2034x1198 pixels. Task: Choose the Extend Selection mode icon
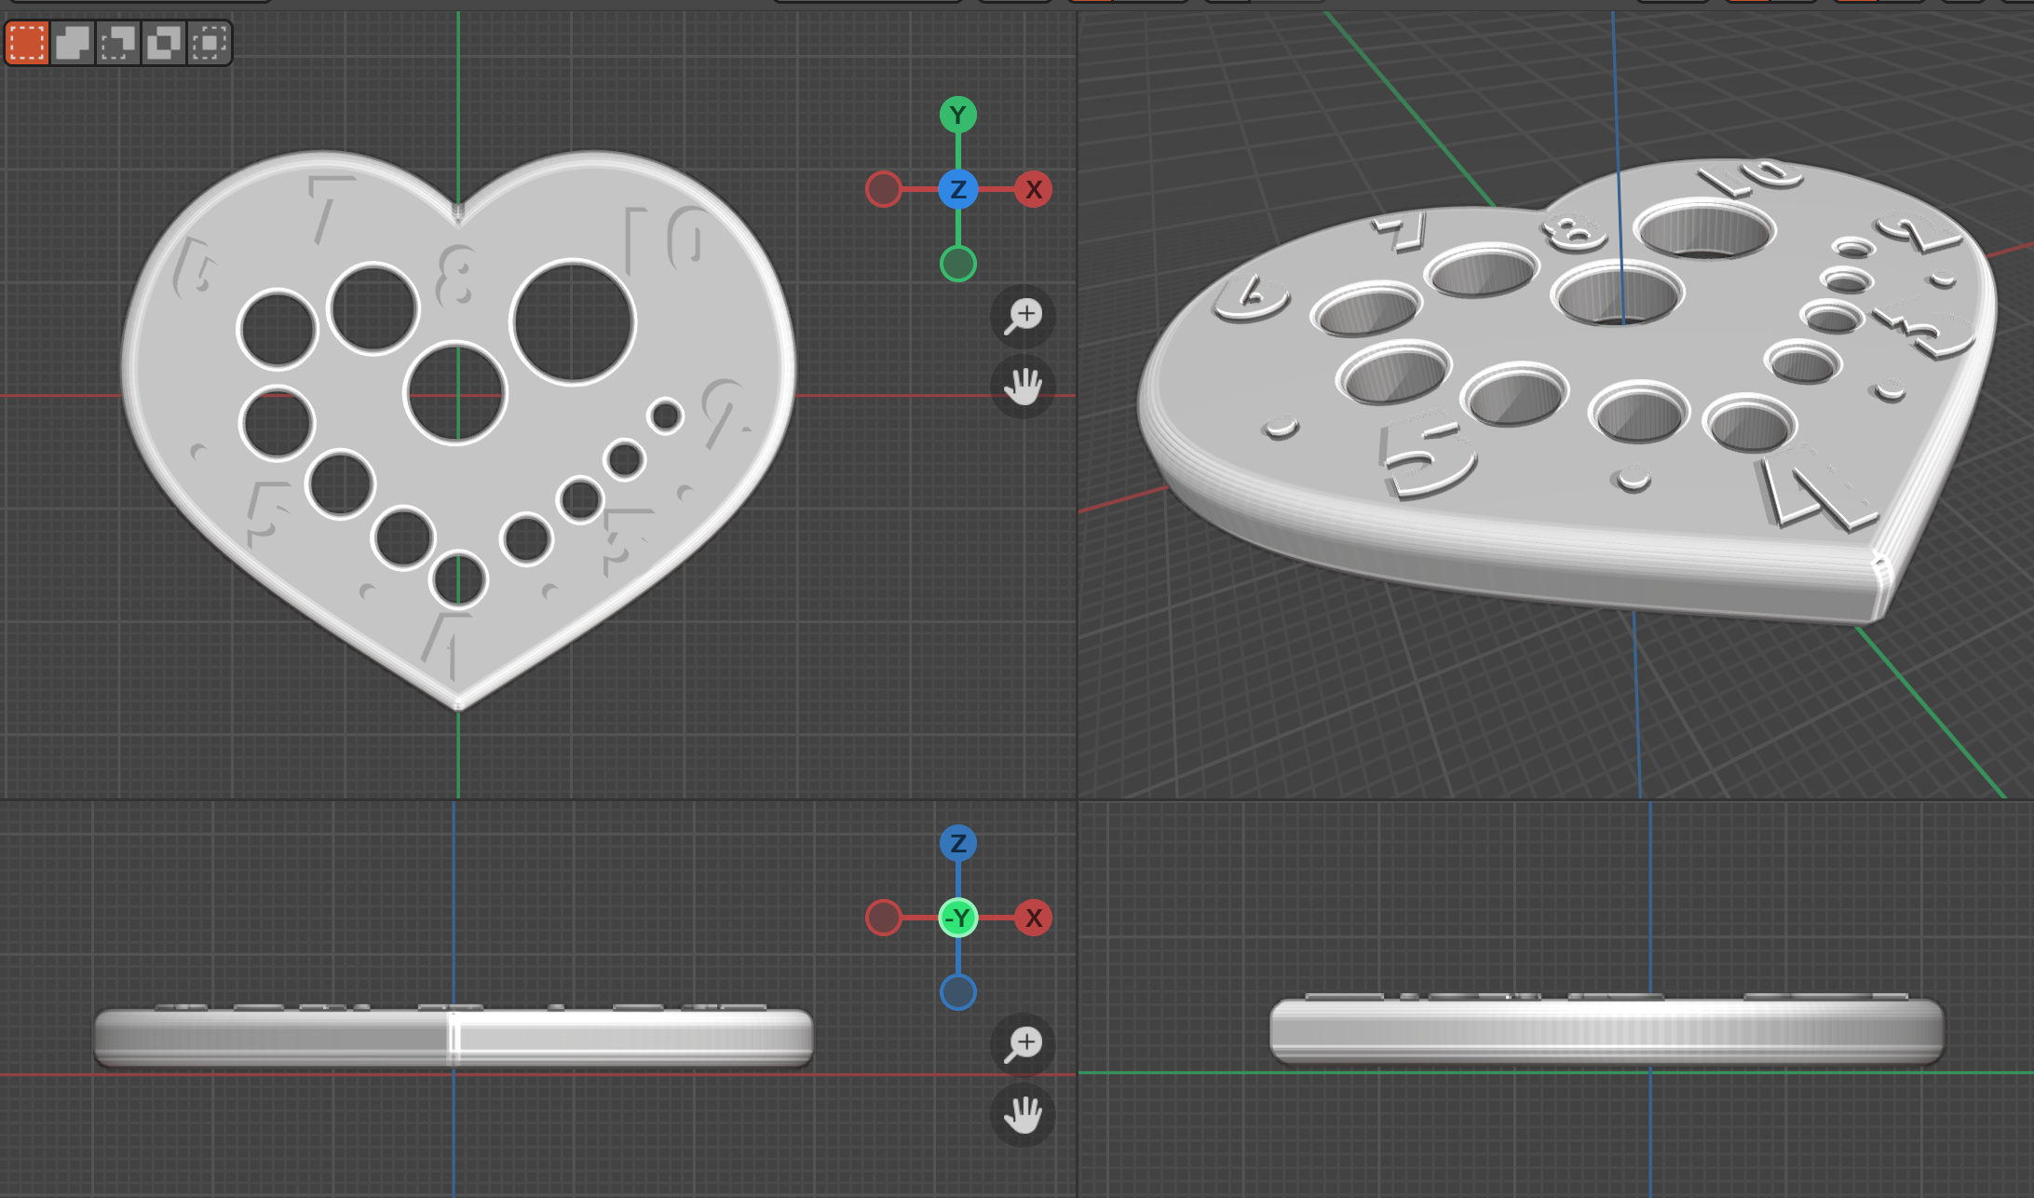tap(73, 43)
